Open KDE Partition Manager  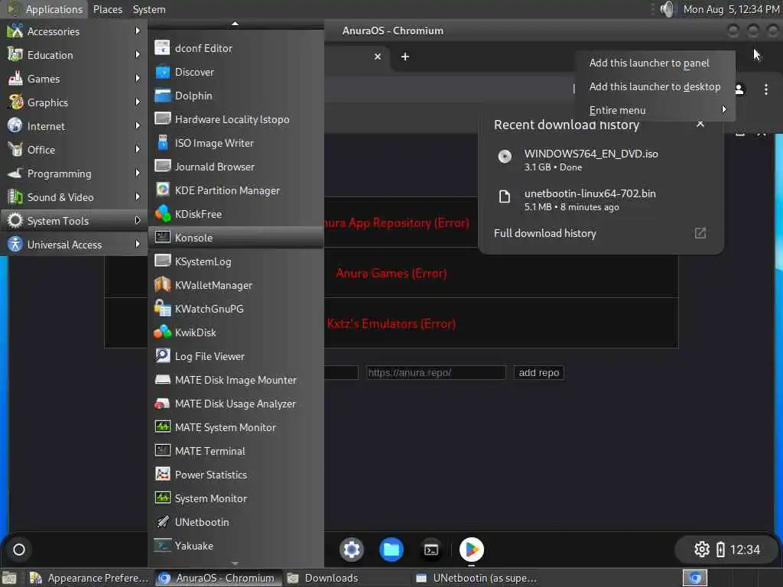[236, 190]
